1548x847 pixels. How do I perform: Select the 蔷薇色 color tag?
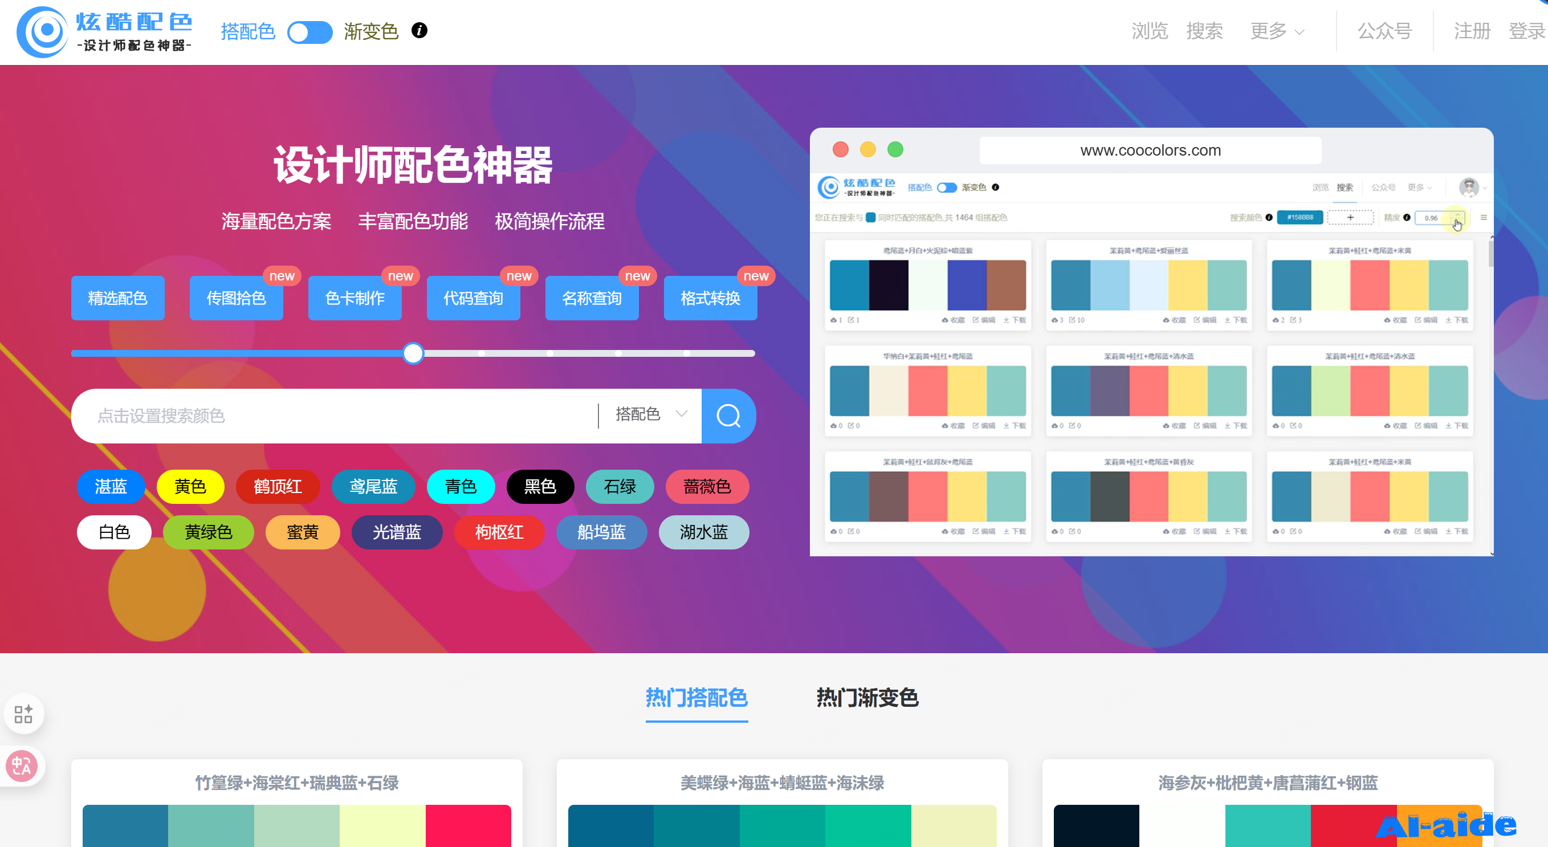(707, 486)
